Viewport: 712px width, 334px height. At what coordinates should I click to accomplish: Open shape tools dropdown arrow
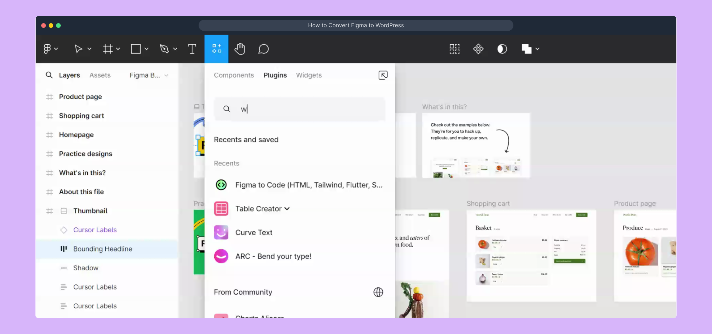(x=147, y=49)
